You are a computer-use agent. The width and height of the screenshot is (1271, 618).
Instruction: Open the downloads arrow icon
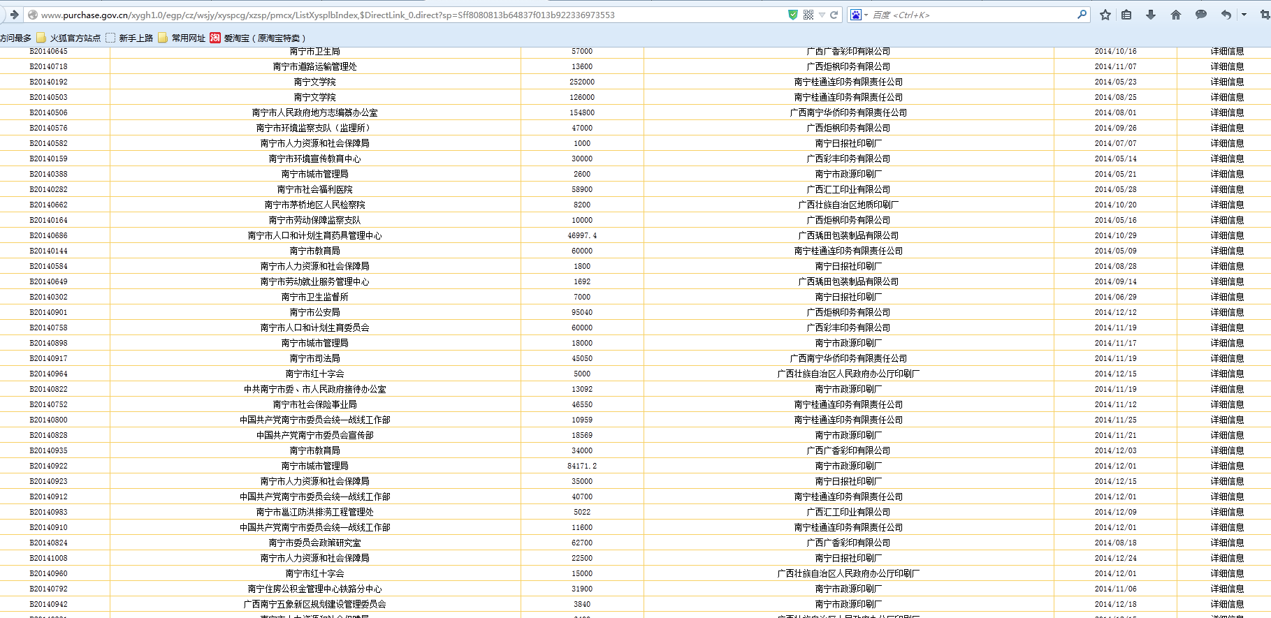(x=1151, y=15)
